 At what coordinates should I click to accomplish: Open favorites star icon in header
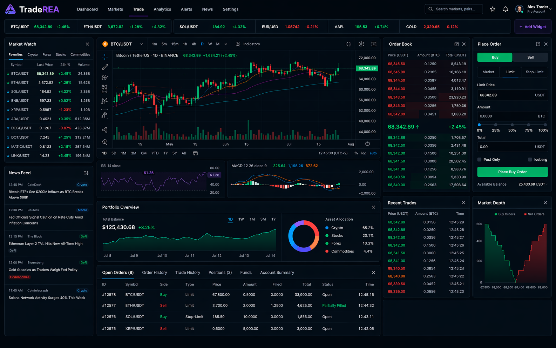tap(493, 9)
